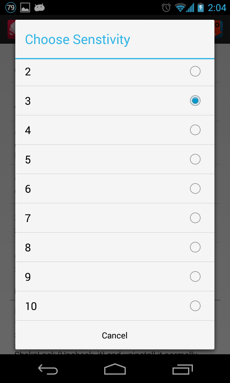Select sensitivity level 2 radio button
The height and width of the screenshot is (383, 230).
(195, 71)
